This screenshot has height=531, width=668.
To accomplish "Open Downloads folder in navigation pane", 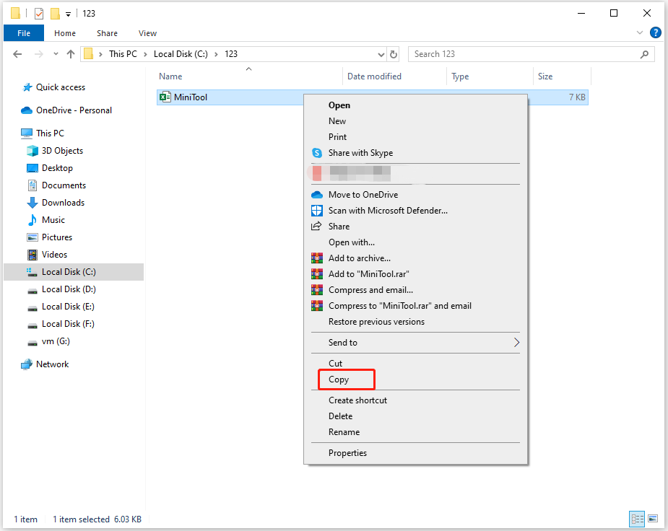I will click(63, 203).
